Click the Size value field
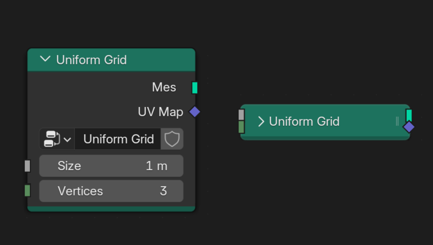The width and height of the screenshot is (433, 245). pos(111,166)
